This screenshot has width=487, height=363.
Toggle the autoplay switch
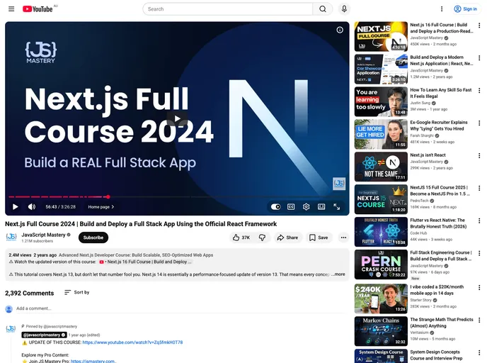point(275,207)
